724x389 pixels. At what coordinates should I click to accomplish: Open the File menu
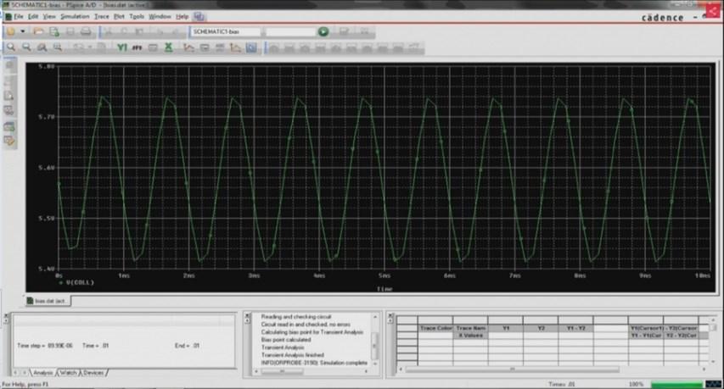[x=19, y=17]
